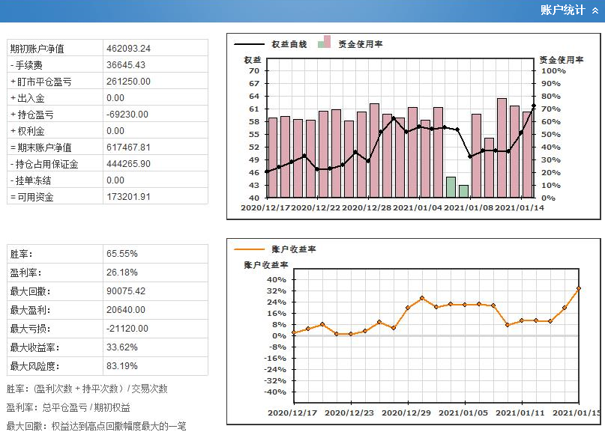The image size is (605, 432).
Task: Click the 可用资金 value 173201.91
Action: tap(128, 197)
